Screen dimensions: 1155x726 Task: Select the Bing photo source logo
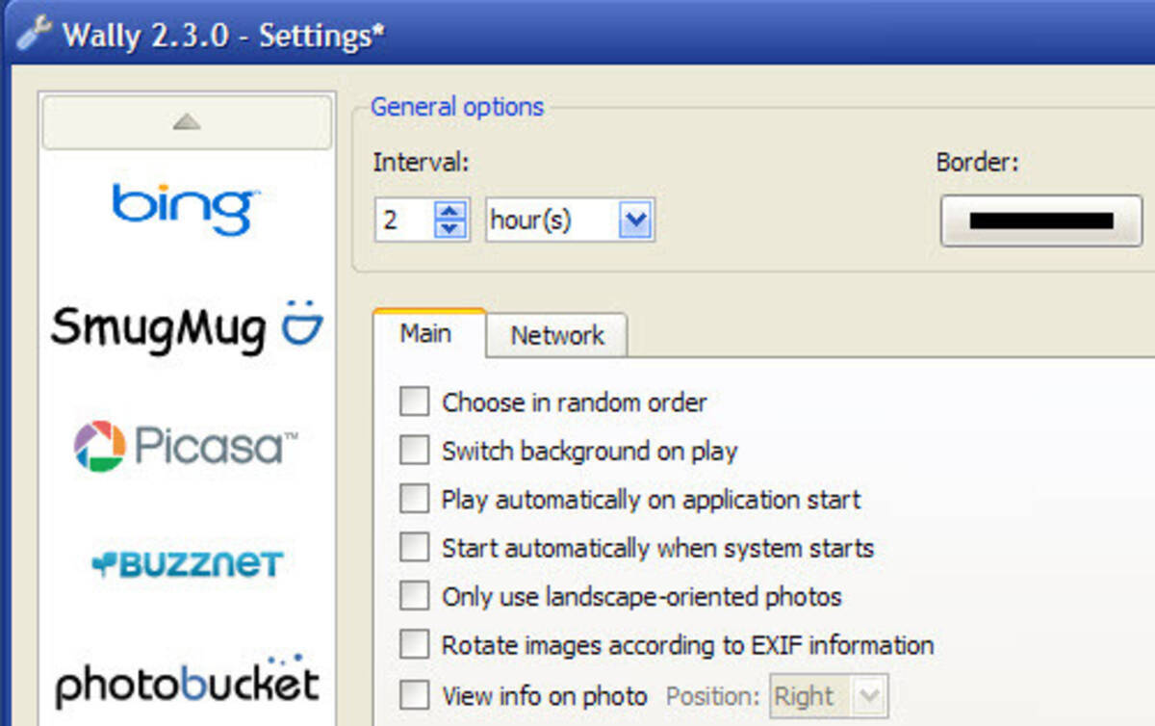coord(185,208)
